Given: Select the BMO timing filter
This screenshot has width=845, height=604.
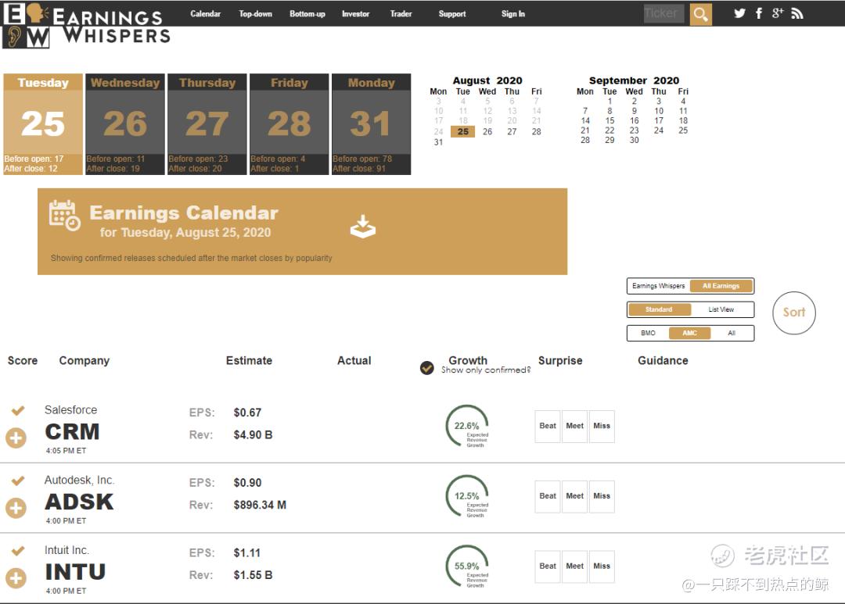Looking at the screenshot, I should click(x=649, y=333).
